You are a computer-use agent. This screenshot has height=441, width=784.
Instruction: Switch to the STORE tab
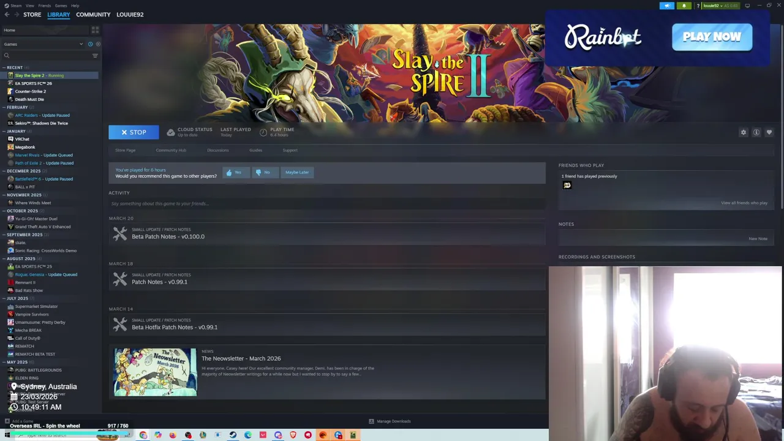click(x=32, y=15)
